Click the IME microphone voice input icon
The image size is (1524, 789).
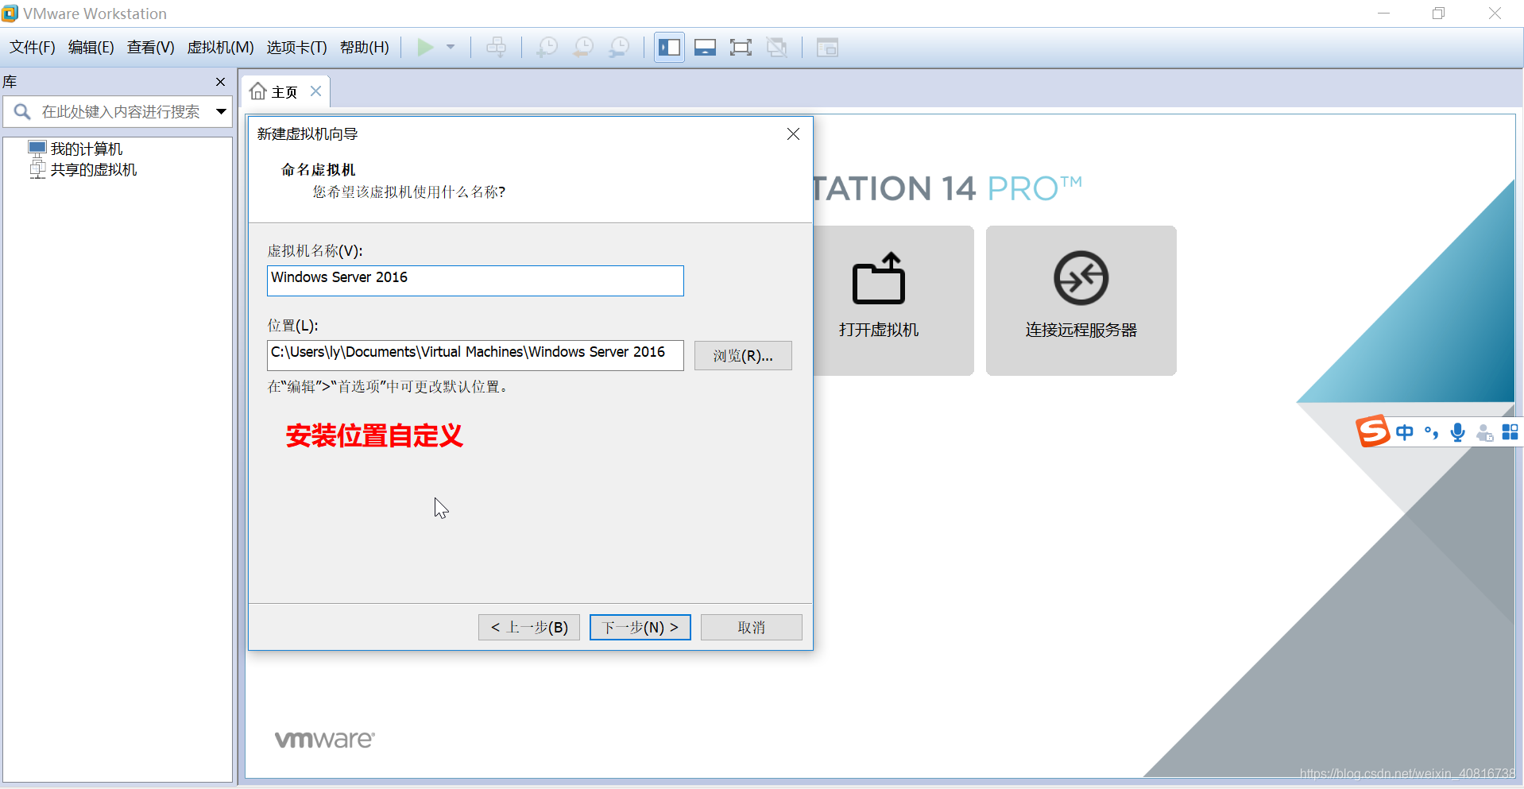(1458, 432)
